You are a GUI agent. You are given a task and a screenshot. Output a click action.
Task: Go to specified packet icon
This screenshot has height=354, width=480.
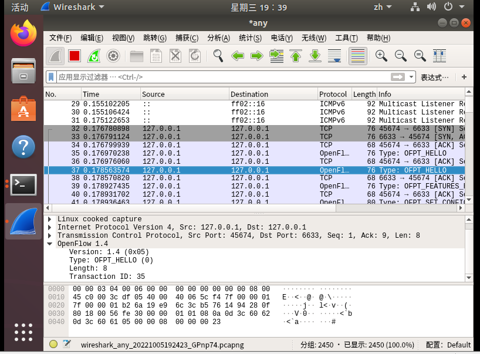coord(276,56)
